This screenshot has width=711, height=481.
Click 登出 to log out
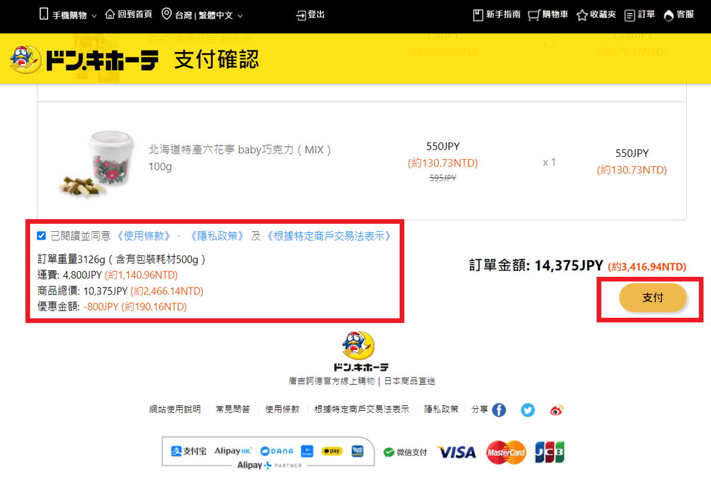(x=310, y=15)
